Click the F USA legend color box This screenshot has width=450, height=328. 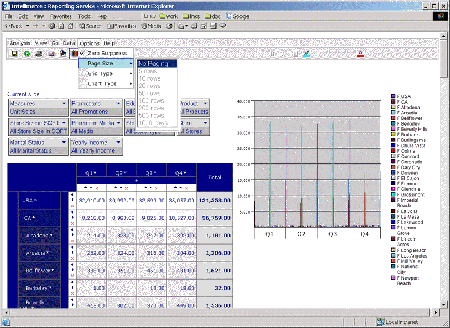coord(393,96)
